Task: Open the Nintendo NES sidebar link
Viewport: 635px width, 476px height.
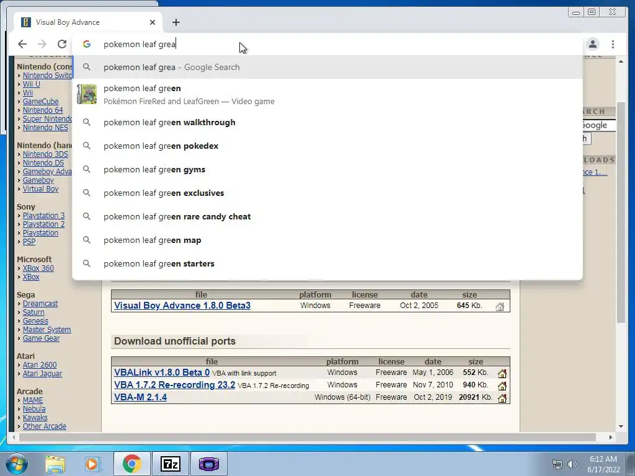Action: click(45, 128)
